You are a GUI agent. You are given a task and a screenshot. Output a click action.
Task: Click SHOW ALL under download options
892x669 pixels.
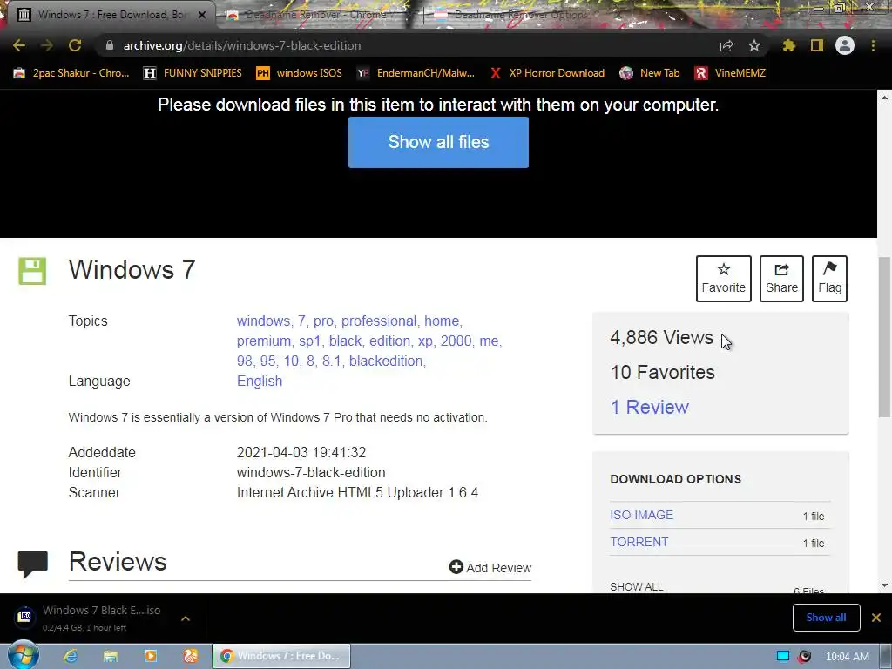point(636,586)
